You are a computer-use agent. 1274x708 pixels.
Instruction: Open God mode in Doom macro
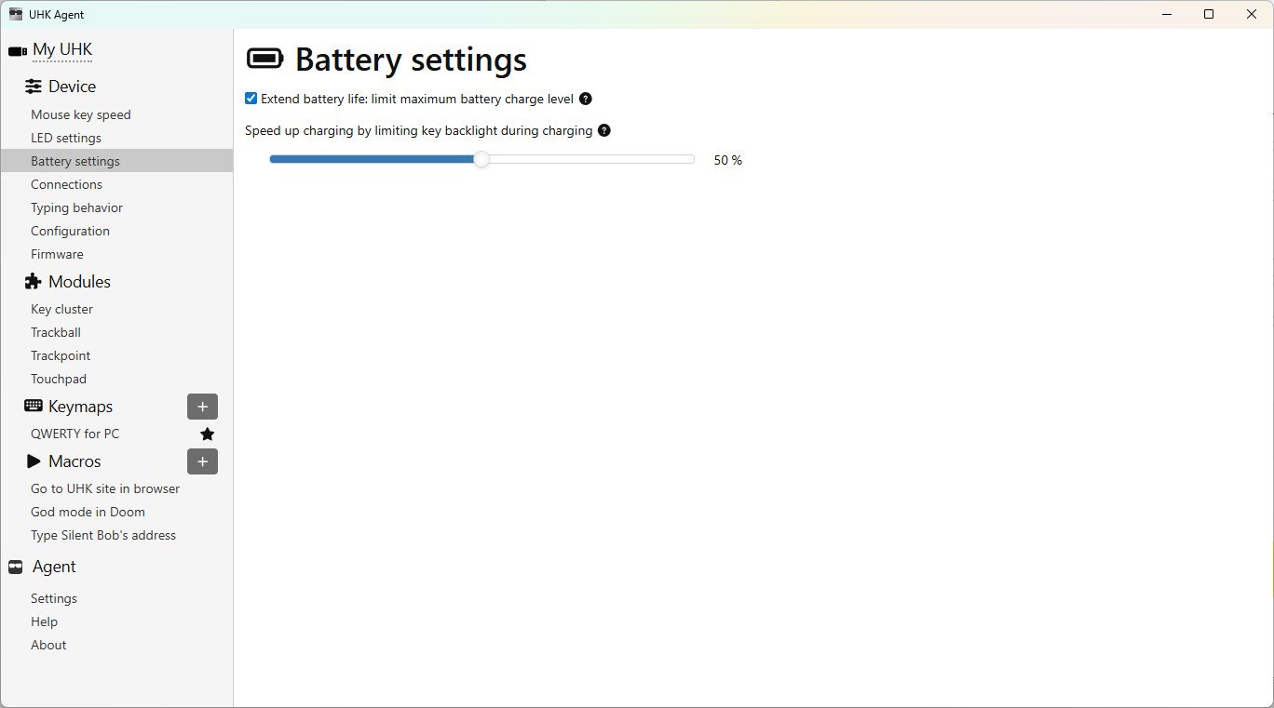[x=88, y=512]
